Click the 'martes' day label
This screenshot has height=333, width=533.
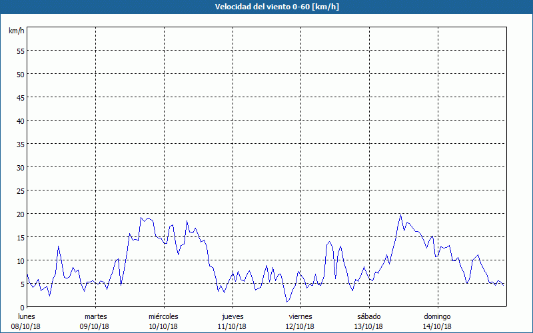coord(96,316)
